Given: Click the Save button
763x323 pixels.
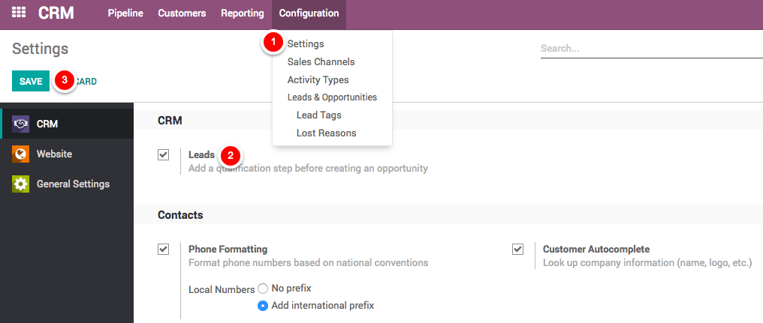Looking at the screenshot, I should click(31, 81).
